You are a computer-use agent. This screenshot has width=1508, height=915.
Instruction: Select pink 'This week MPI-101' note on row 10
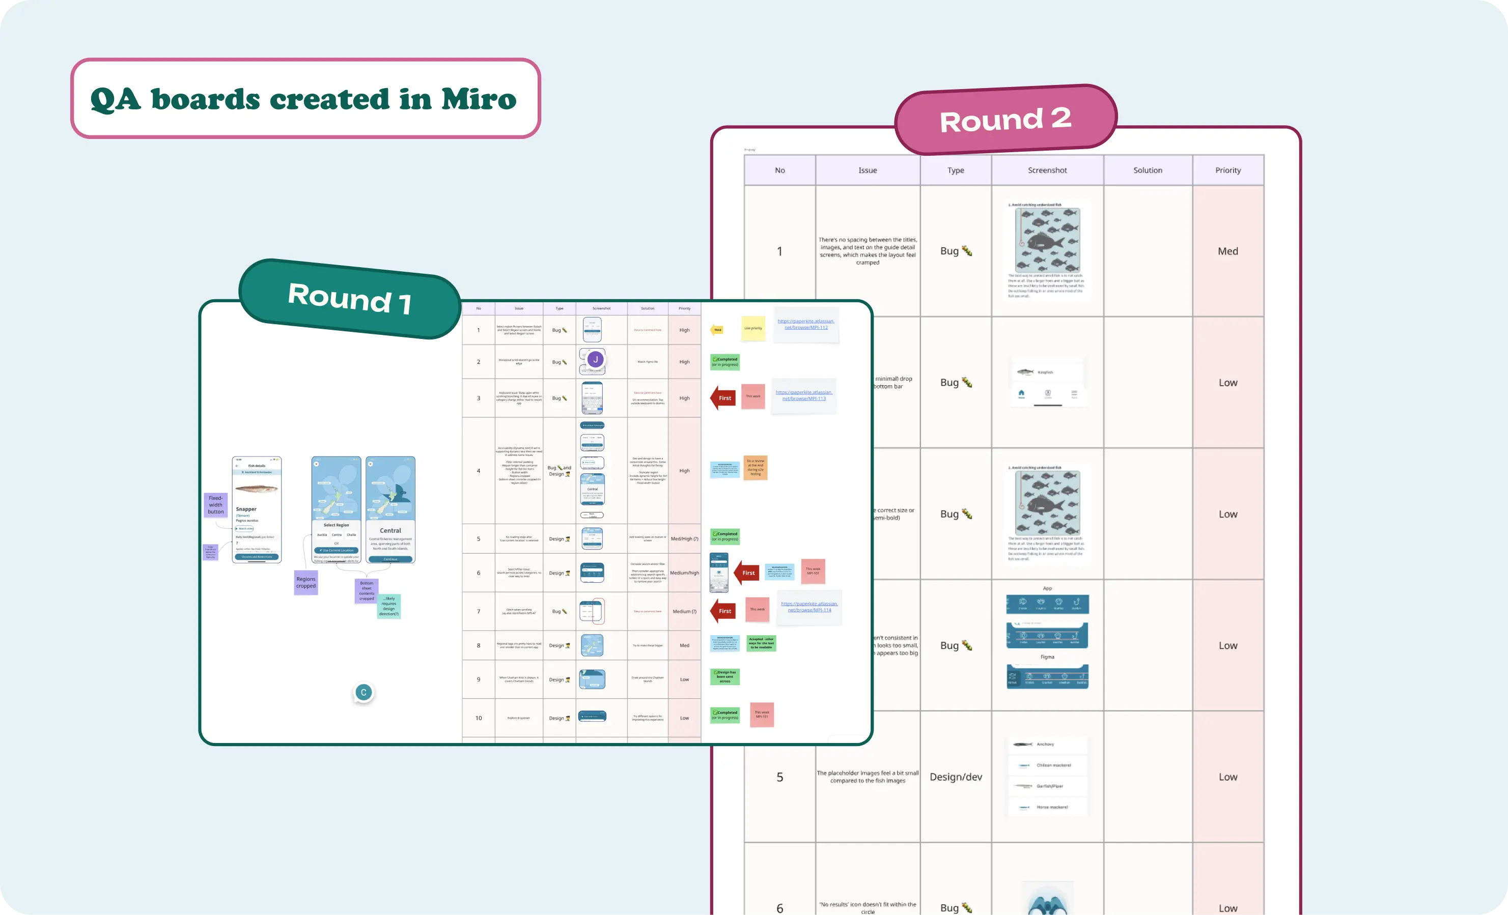(761, 714)
